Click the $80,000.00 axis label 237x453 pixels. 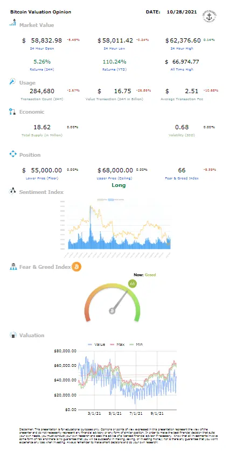pyautogui.click(x=65, y=351)
